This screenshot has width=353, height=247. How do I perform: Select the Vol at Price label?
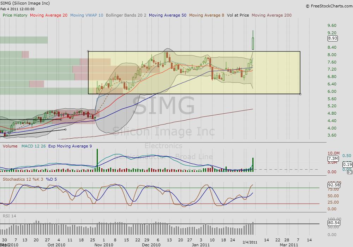tap(238, 15)
